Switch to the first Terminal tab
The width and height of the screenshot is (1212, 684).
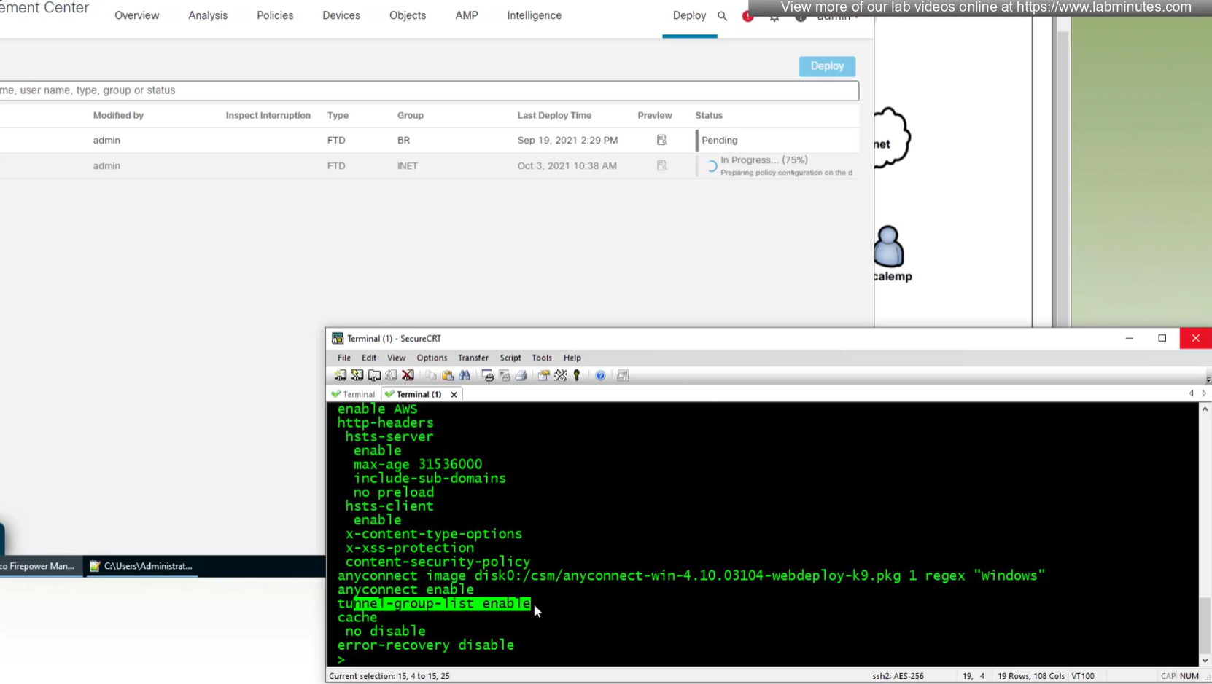coord(354,394)
